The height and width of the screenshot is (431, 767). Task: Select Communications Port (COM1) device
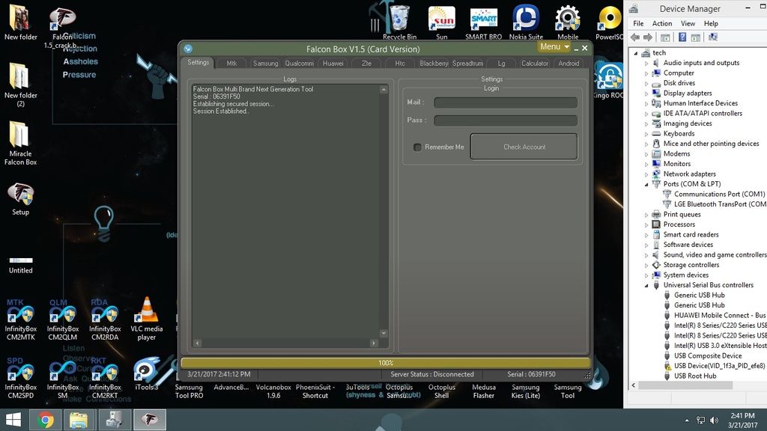click(719, 194)
